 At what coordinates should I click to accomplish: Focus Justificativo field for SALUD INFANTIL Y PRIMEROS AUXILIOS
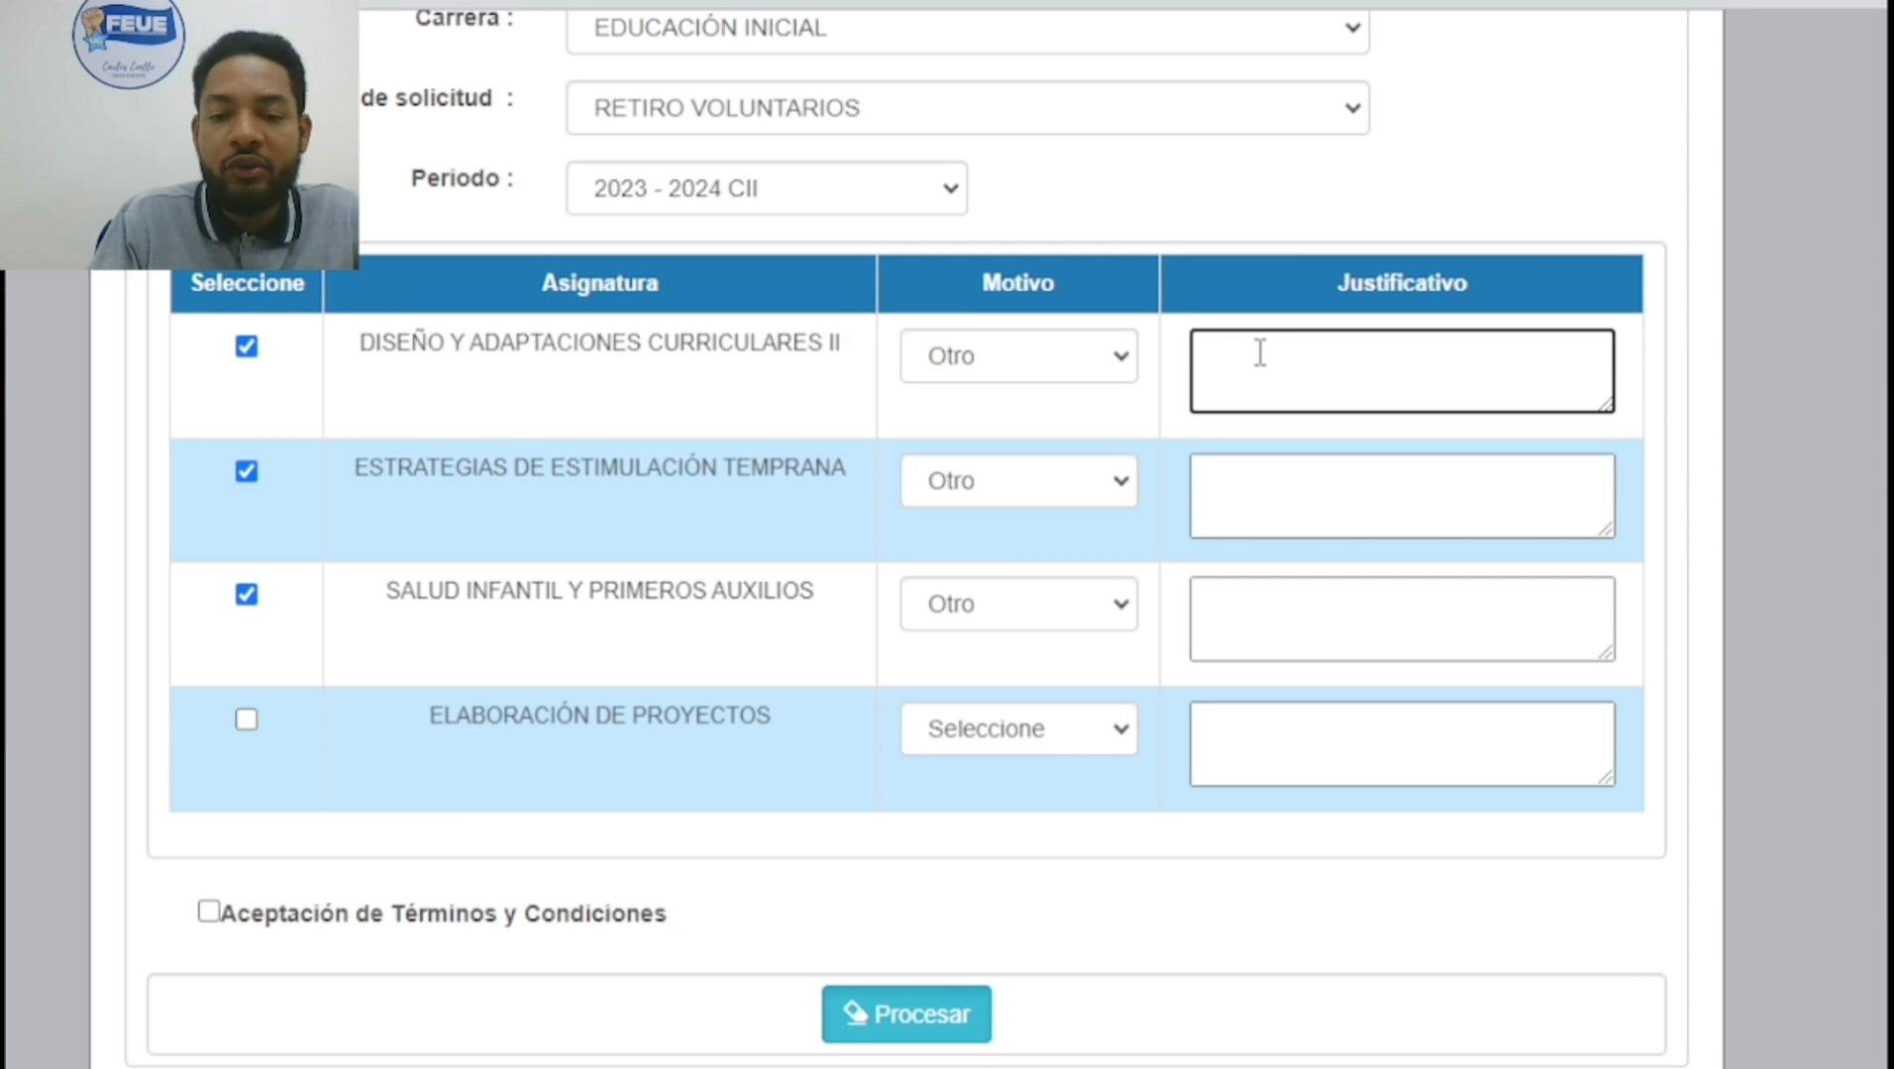(x=1402, y=620)
